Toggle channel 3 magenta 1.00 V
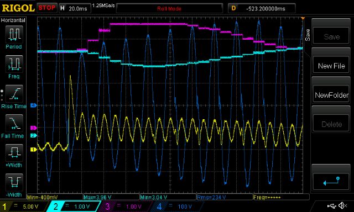 pos(125,206)
